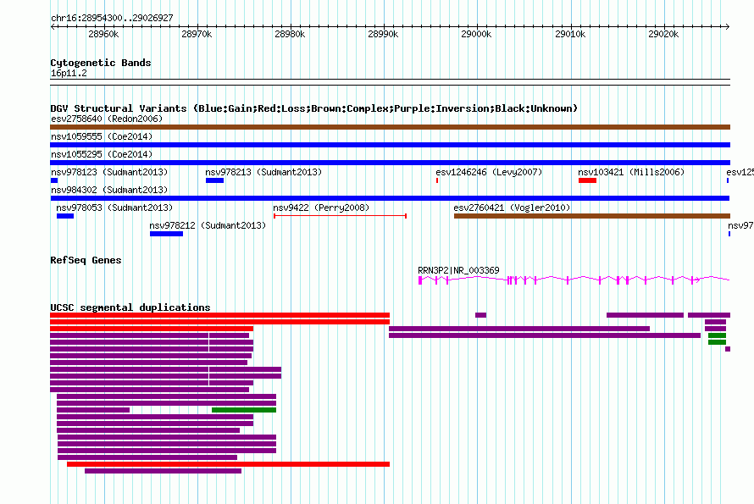This screenshot has width=754, height=504.
Task: Click the 29020k ruler tick label
Action: pos(663,34)
